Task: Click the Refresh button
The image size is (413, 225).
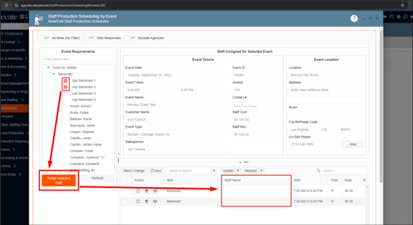Action: 97,178
